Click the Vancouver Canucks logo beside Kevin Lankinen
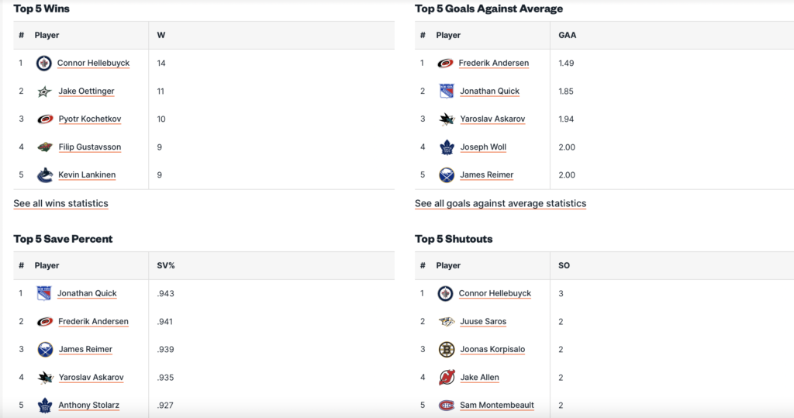Image resolution: width=794 pixels, height=418 pixels. pyautogui.click(x=45, y=175)
